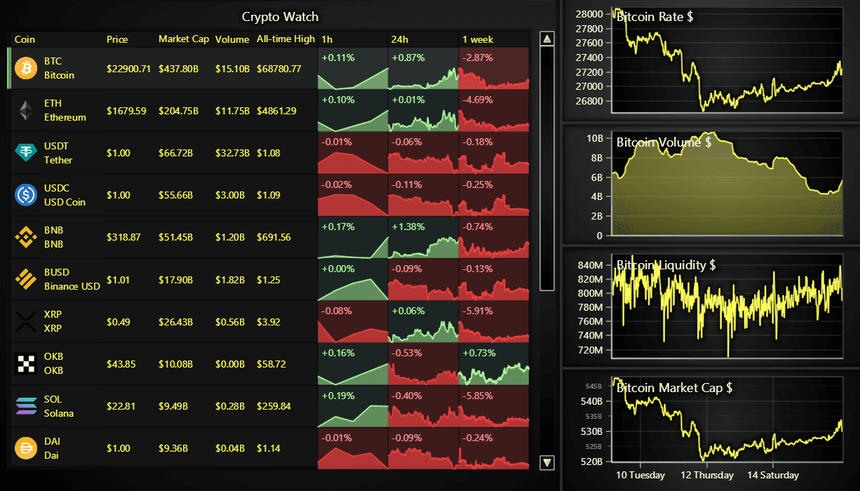Click the scroll up arrow button

[547, 38]
